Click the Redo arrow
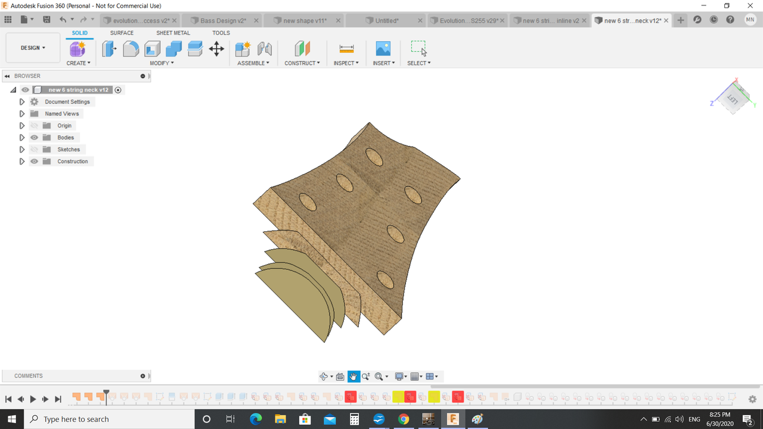The height and width of the screenshot is (429, 763). (x=83, y=20)
